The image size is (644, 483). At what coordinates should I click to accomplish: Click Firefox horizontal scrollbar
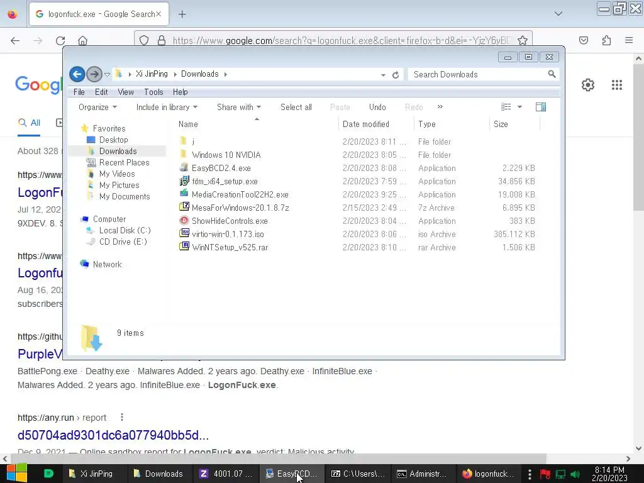(279, 458)
